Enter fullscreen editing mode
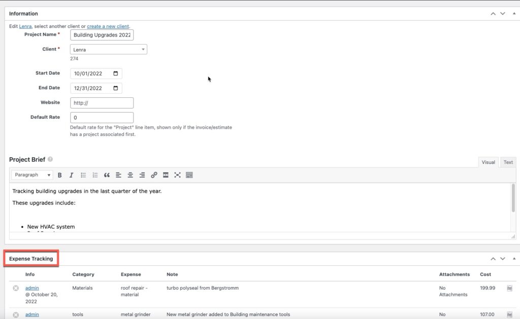This screenshot has width=520, height=319. click(177, 175)
